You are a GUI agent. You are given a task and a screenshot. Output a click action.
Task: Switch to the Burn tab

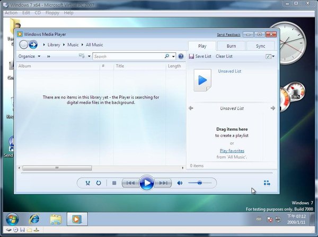tap(231, 46)
